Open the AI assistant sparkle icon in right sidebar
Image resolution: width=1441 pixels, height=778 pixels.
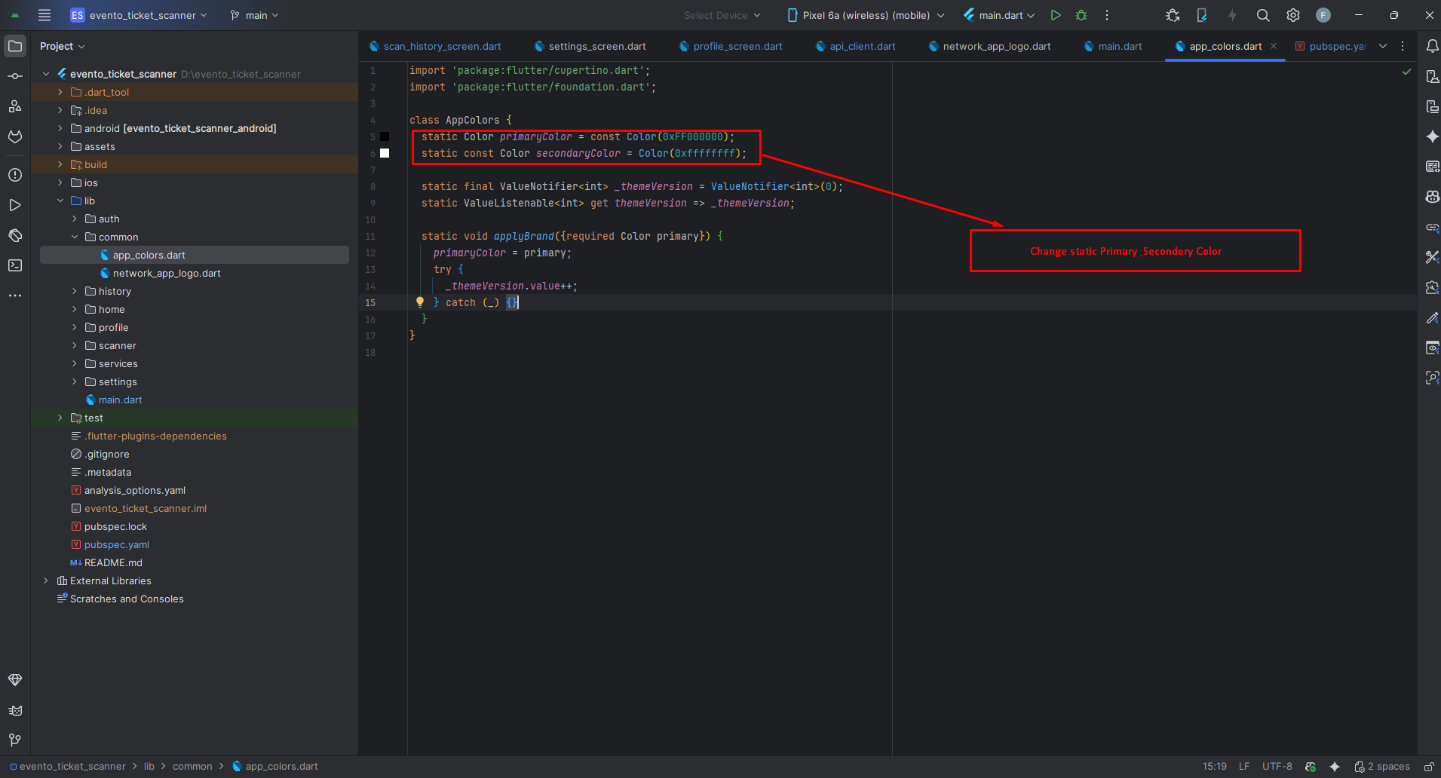pos(1432,136)
